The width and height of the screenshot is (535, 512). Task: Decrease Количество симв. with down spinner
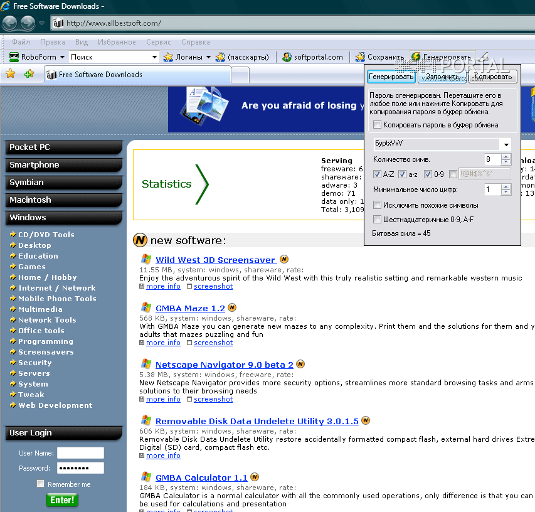(506, 162)
